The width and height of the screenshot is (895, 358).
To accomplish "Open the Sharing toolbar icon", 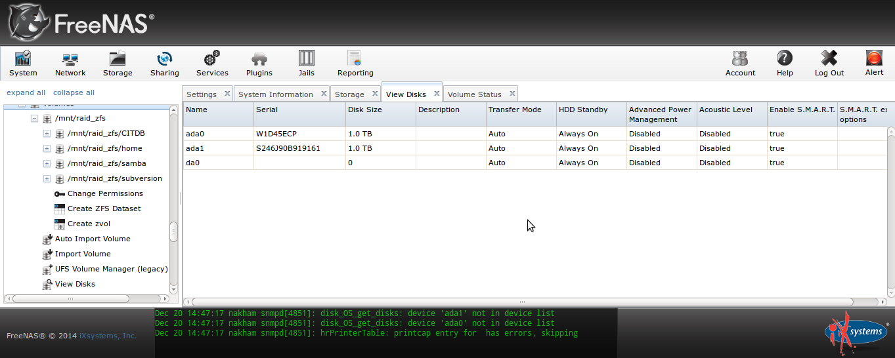I will (x=164, y=58).
